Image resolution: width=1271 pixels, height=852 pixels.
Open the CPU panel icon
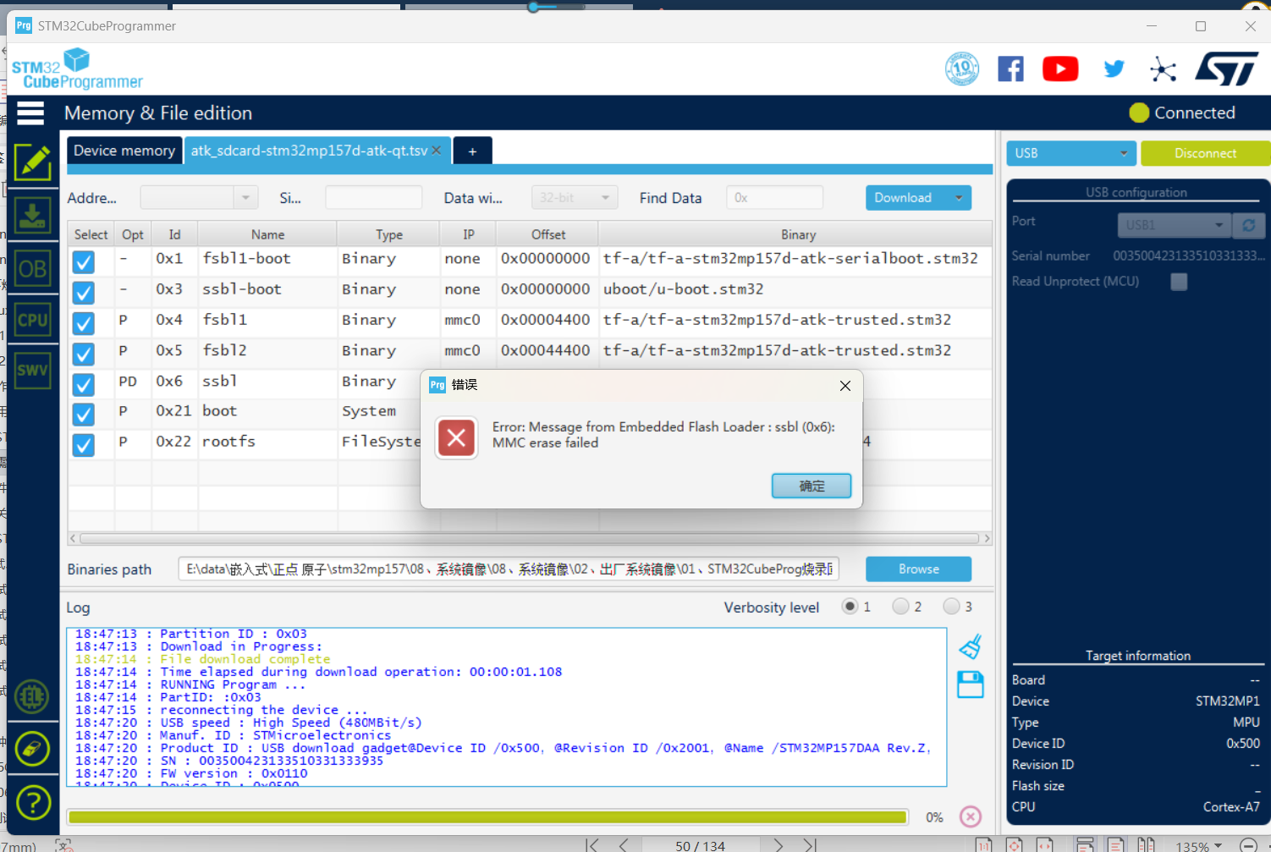32,320
